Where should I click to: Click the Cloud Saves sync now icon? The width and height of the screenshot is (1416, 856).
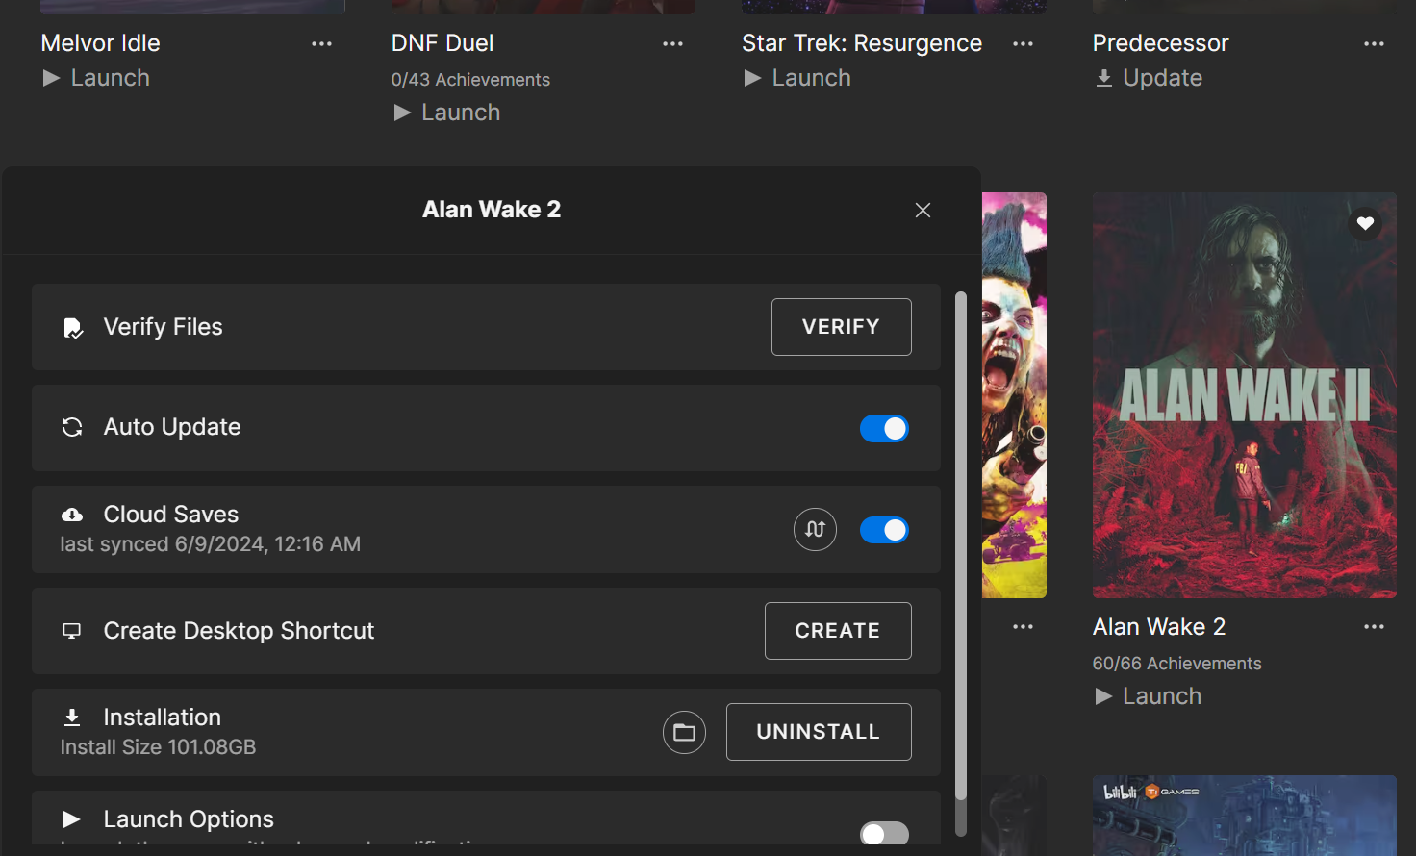(x=815, y=530)
